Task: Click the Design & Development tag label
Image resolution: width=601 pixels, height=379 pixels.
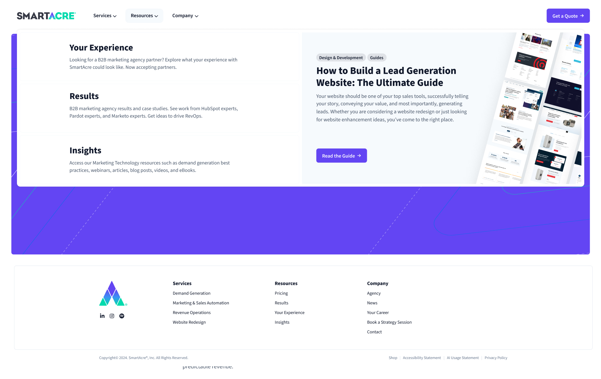Action: click(340, 57)
